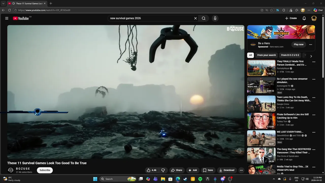
Task: Show next filter chips with the arrow
Action: coord(311,56)
